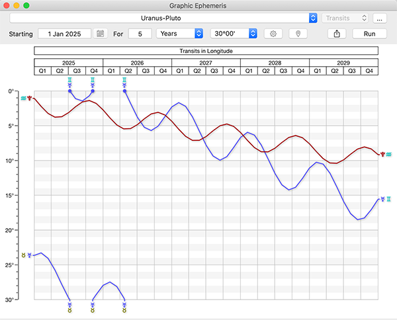Click the blue Uranus glyph at chart left
Viewport: 397px width, 320px height.
point(30,255)
